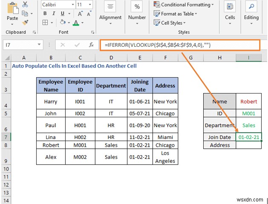
Task: Open the Borders dropdown arrow
Action: tap(52, 23)
